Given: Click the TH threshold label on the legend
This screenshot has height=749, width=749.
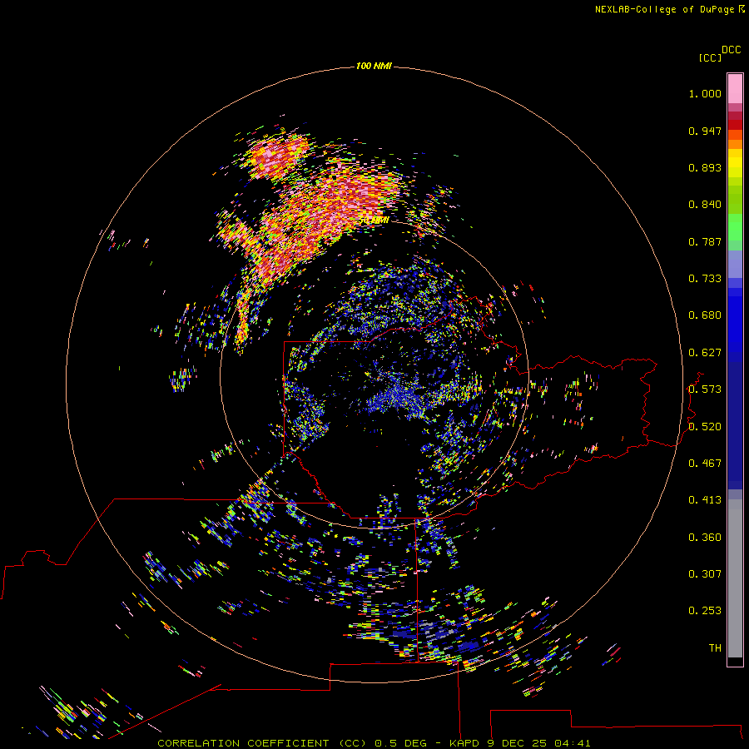Looking at the screenshot, I should (x=715, y=648).
